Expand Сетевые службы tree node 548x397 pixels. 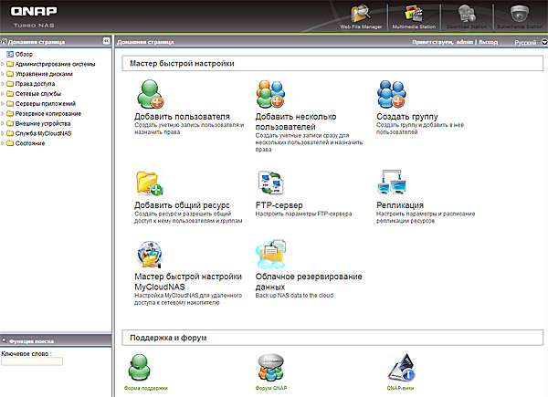pos(3,94)
